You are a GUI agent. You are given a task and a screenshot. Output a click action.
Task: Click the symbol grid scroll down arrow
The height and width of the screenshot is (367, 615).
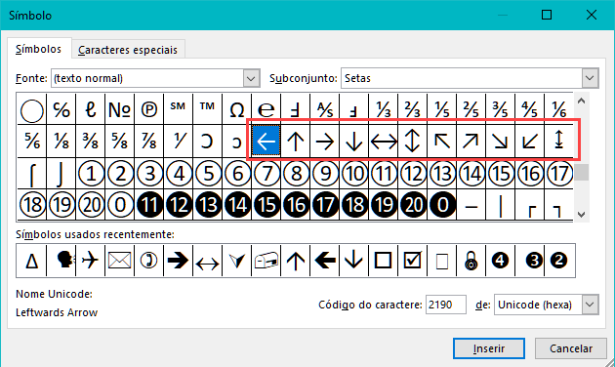[581, 214]
